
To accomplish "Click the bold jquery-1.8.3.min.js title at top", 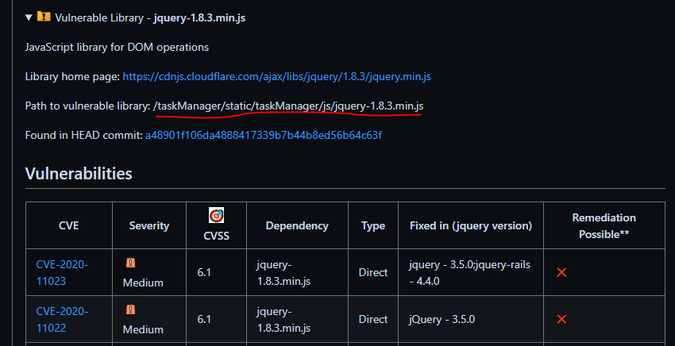I will [x=199, y=17].
